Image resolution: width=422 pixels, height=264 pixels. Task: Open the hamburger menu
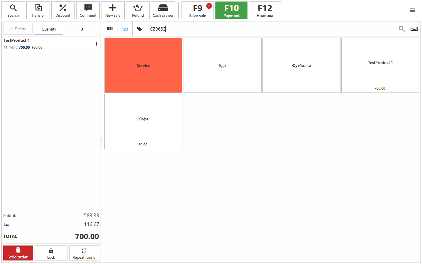(412, 10)
